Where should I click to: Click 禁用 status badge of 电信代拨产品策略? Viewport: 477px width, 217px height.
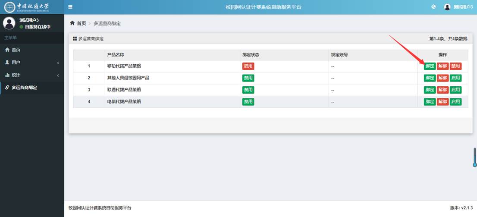tap(248, 102)
